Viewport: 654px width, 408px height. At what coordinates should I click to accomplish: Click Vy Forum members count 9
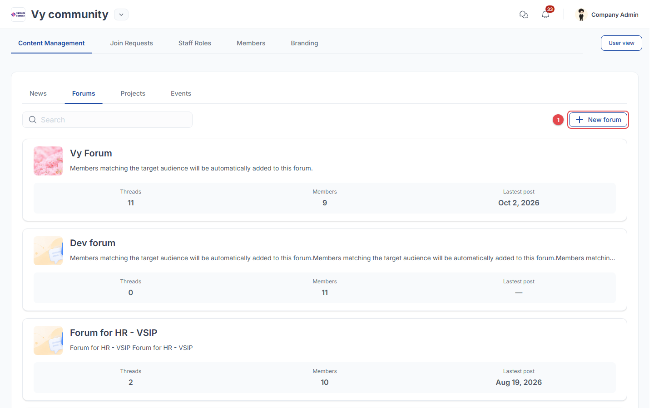tap(325, 203)
